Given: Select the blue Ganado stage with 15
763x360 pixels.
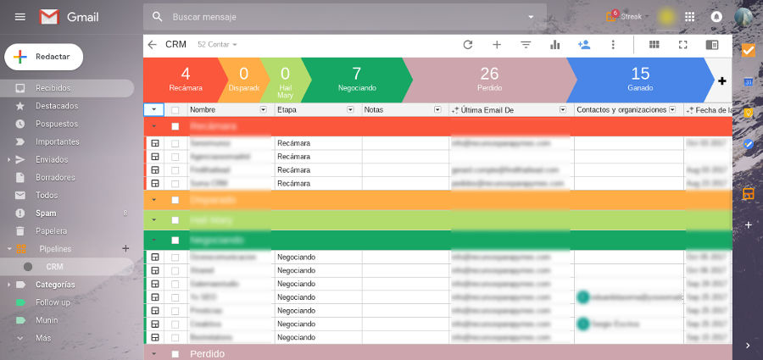Looking at the screenshot, I should pyautogui.click(x=640, y=80).
